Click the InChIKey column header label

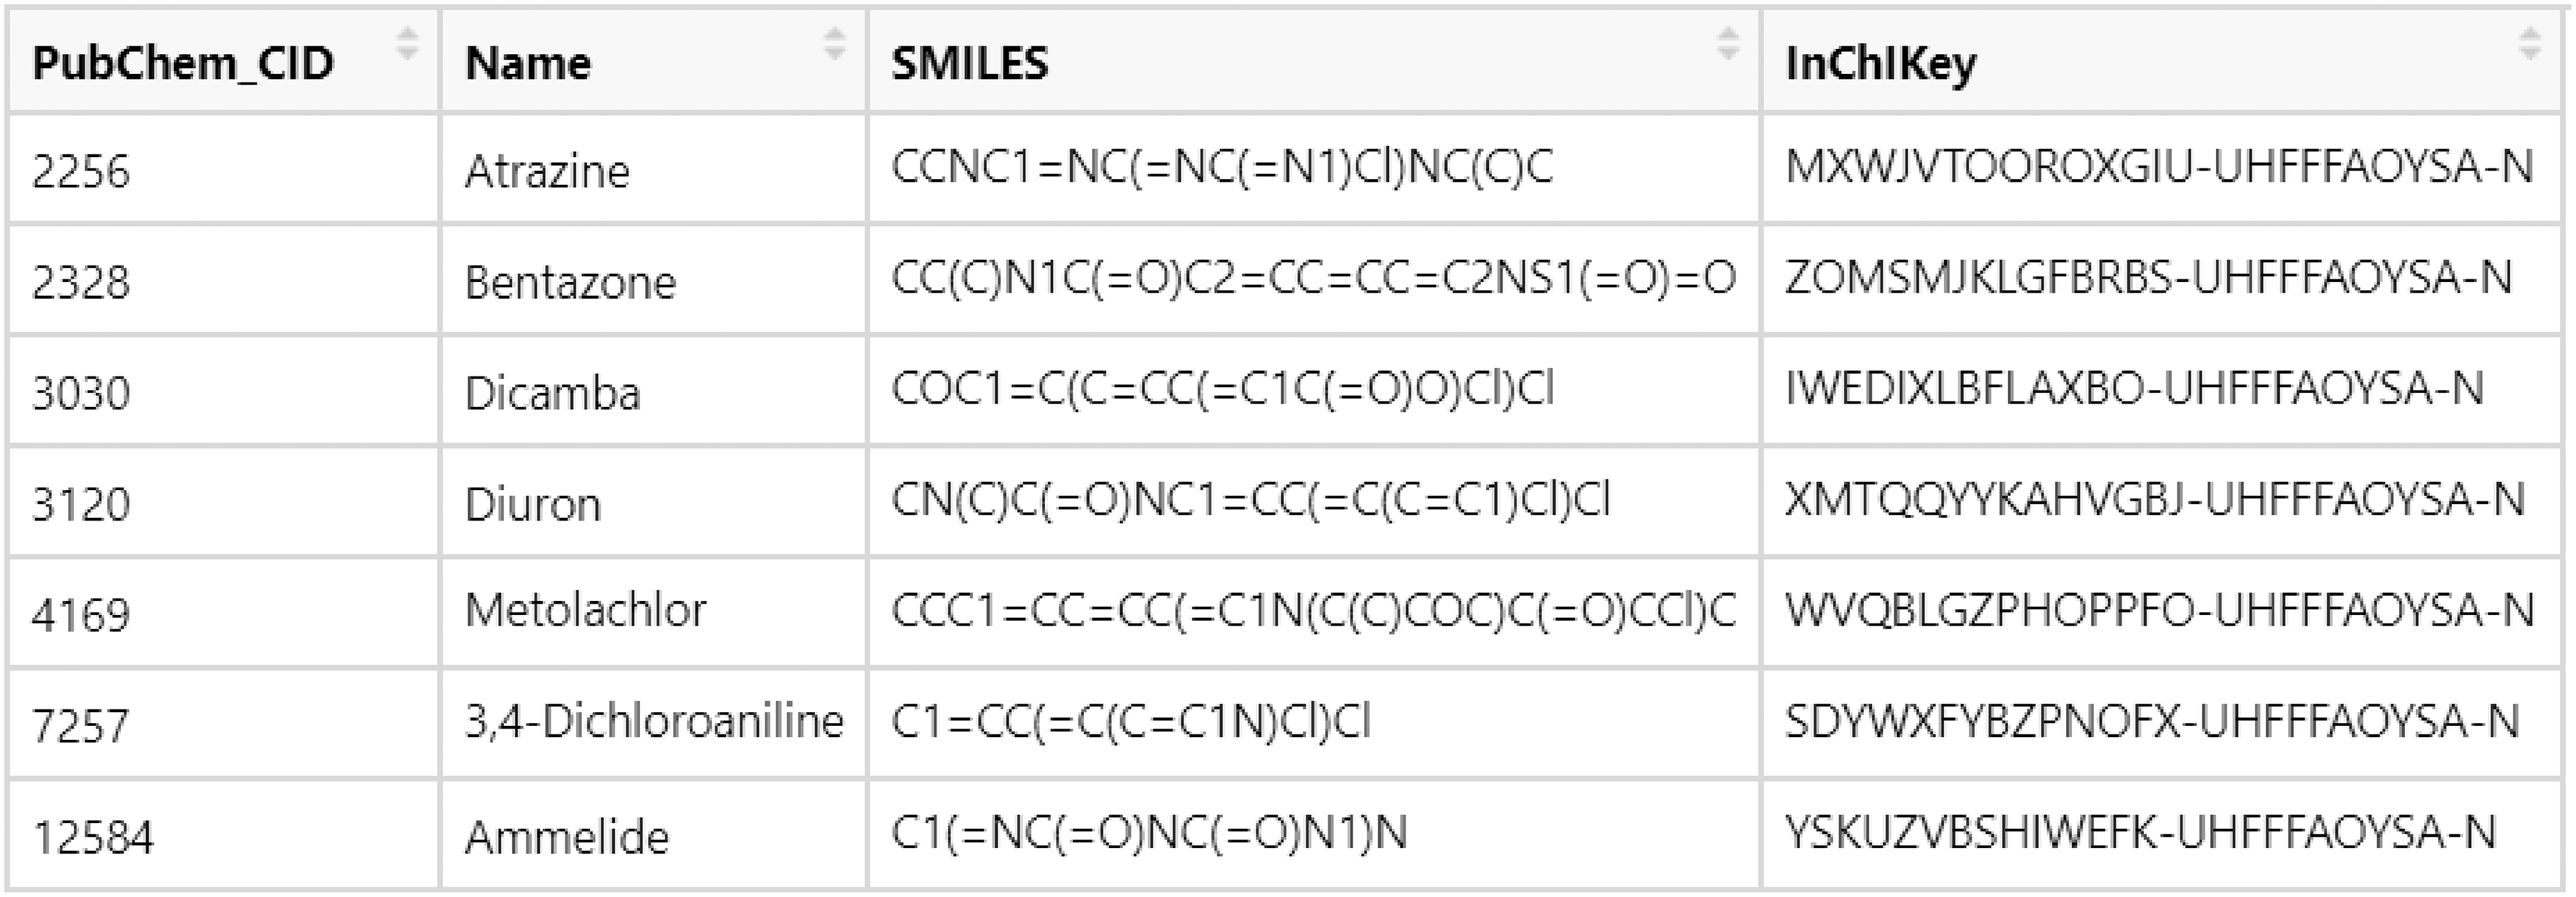[1880, 64]
